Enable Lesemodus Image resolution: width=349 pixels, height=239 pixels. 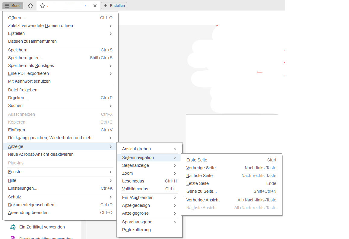pyautogui.click(x=149, y=181)
